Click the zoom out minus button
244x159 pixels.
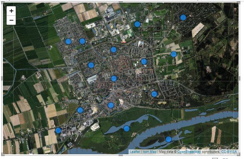(12, 20)
